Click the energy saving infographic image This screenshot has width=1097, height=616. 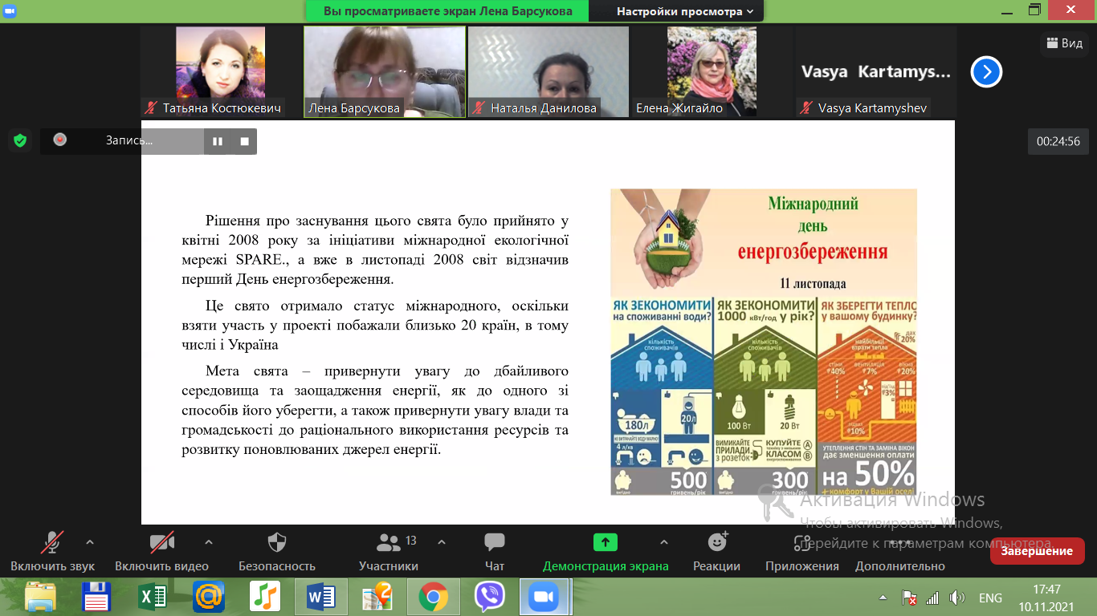[x=763, y=342]
